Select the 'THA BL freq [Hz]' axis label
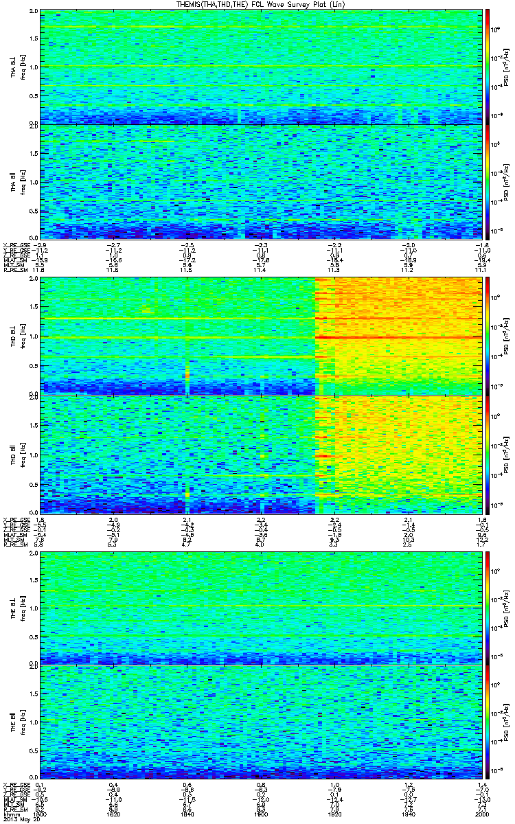The image size is (515, 824). tap(17, 67)
